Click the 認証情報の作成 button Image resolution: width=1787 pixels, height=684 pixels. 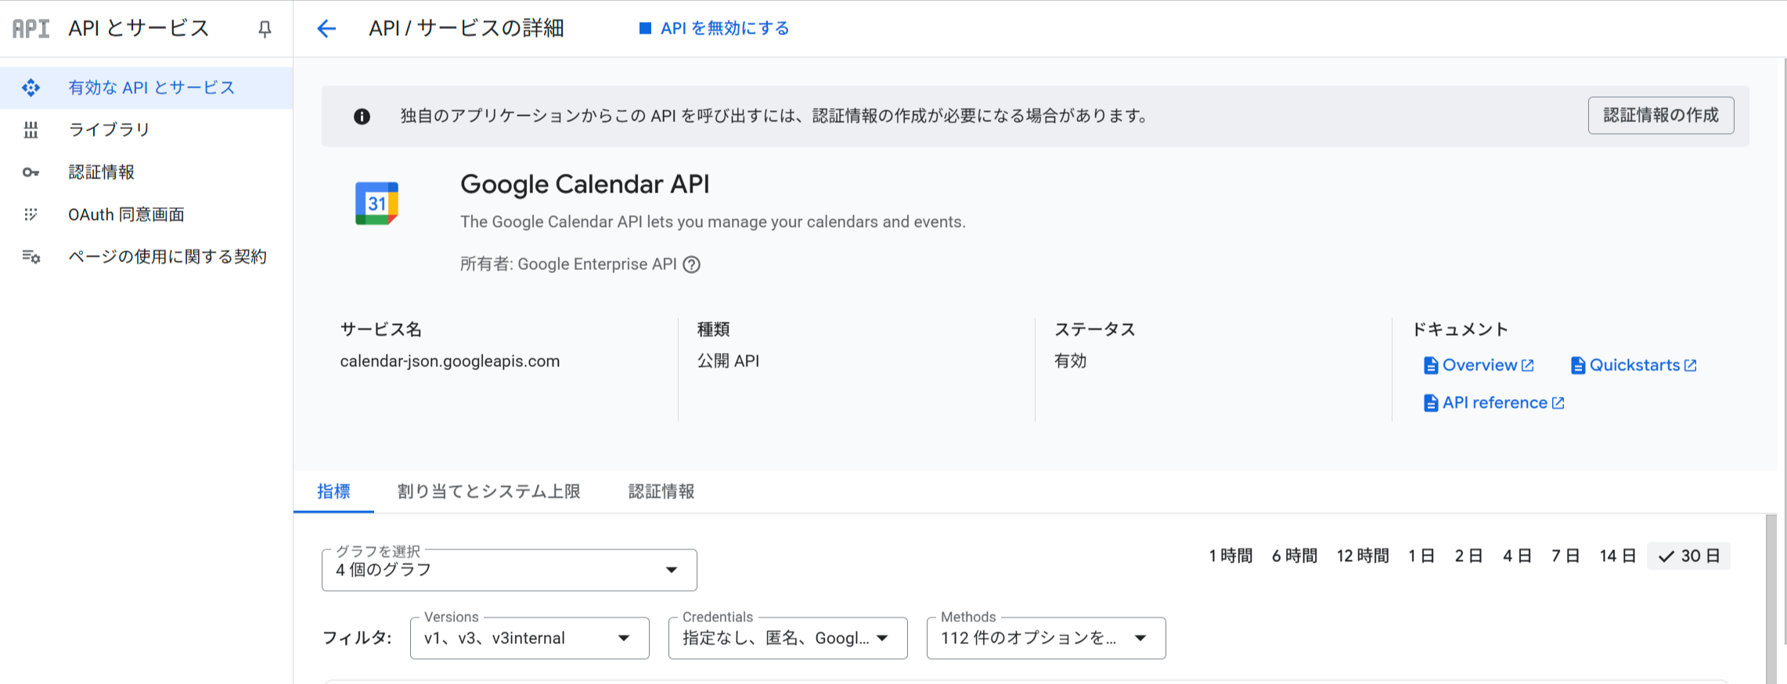1660,115
